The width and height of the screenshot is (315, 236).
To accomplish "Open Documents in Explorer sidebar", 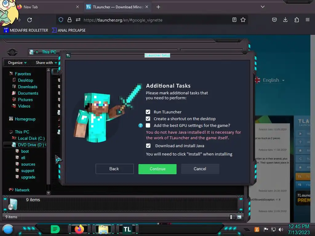I will 28,93.
